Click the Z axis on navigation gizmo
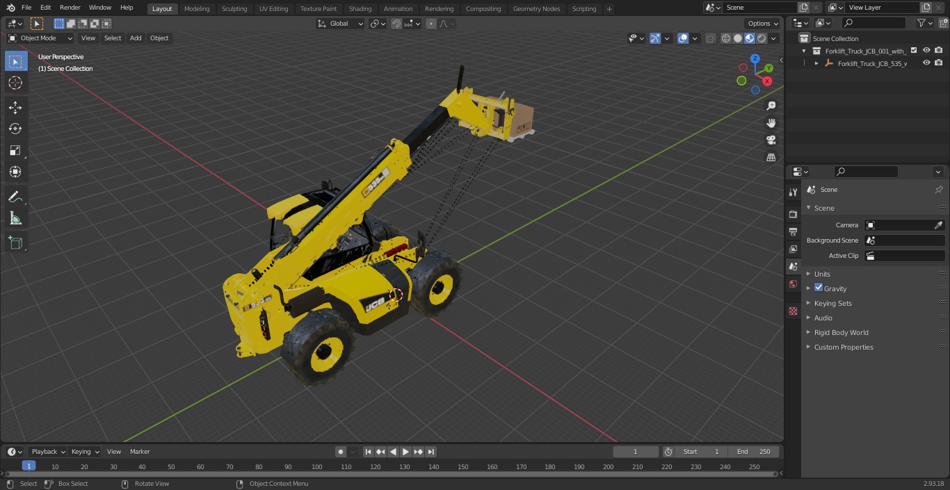This screenshot has height=490, width=950. point(755,59)
